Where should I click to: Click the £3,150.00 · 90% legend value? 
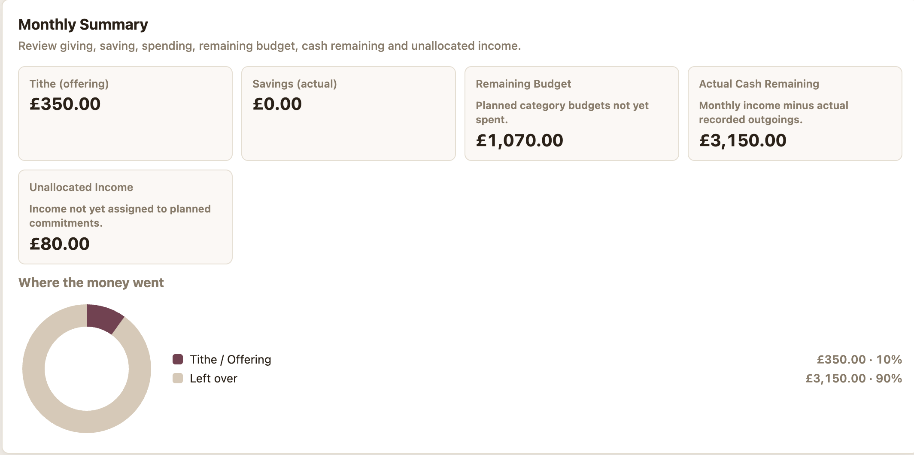click(853, 378)
